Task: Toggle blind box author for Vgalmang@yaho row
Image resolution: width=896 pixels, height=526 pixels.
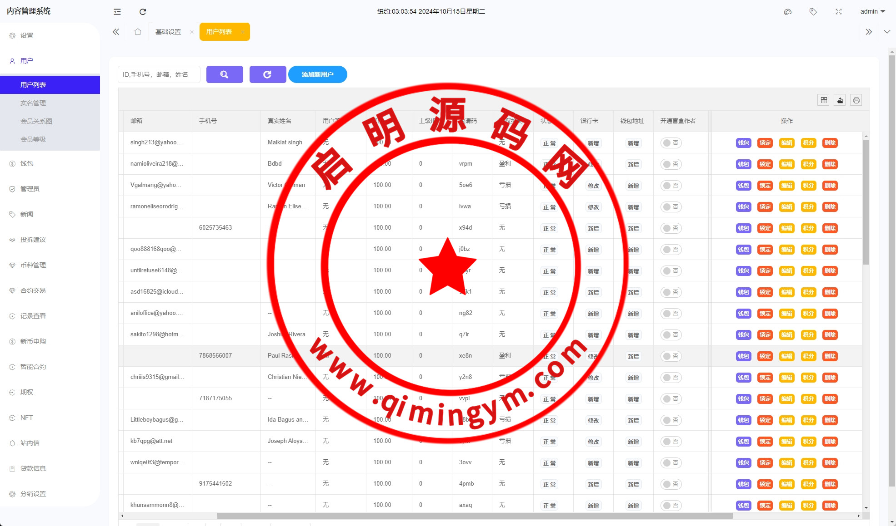Action: pyautogui.click(x=671, y=186)
